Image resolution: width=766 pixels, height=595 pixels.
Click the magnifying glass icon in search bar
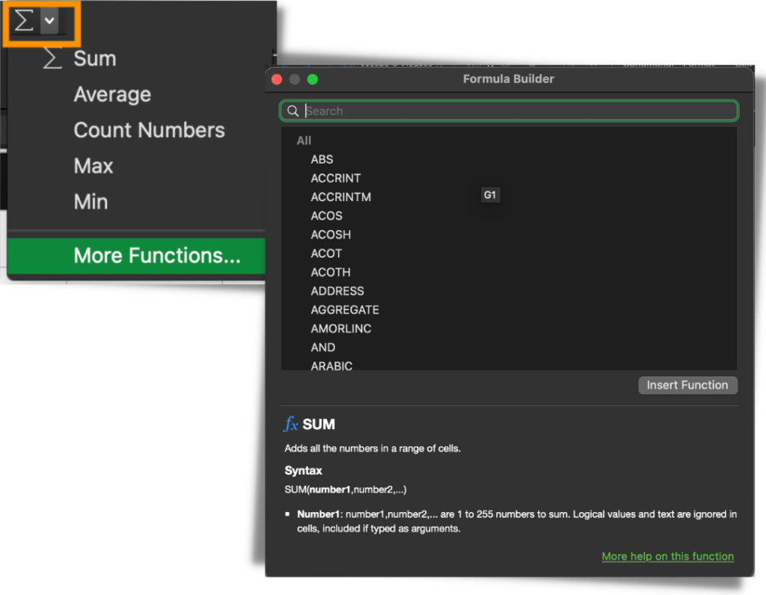pos(292,111)
